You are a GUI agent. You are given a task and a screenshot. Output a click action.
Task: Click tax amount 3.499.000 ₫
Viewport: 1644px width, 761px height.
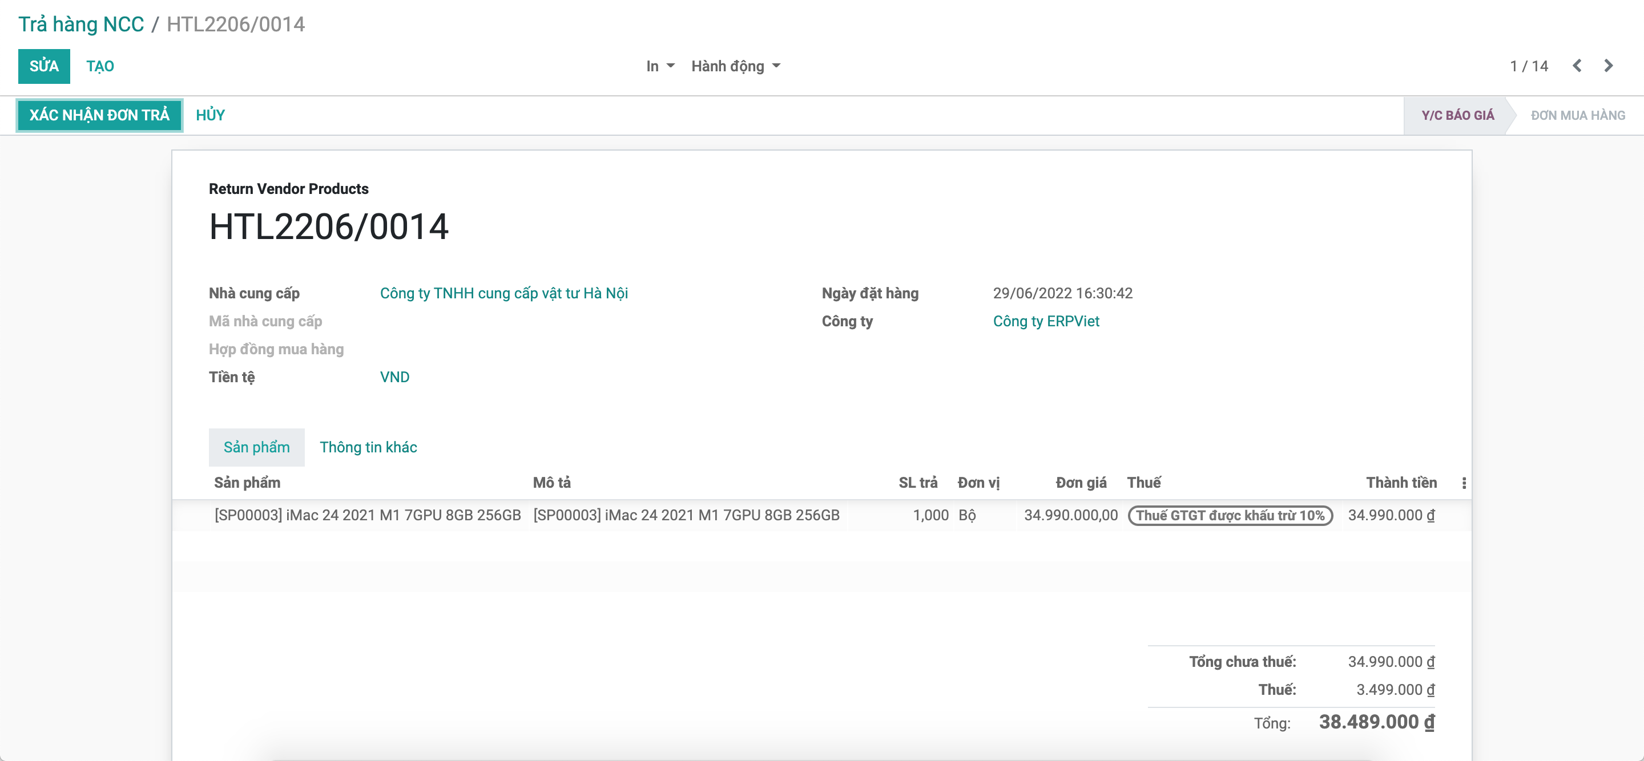tap(1395, 690)
